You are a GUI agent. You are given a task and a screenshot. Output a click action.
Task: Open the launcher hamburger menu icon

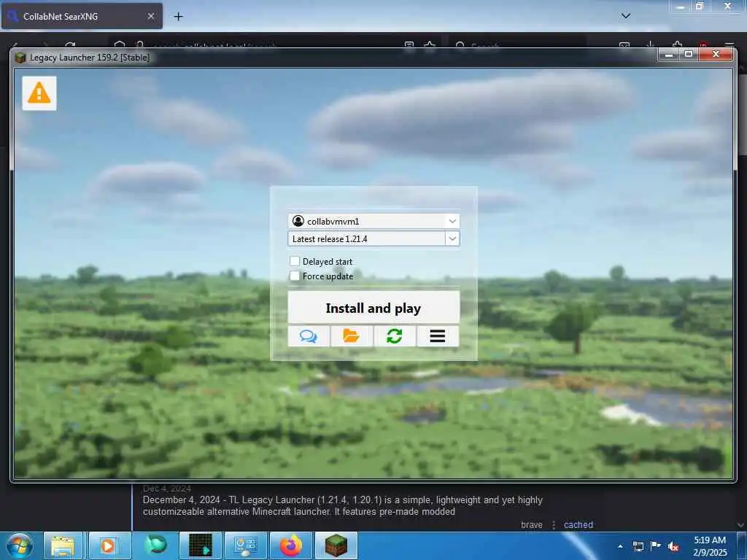[x=438, y=336]
